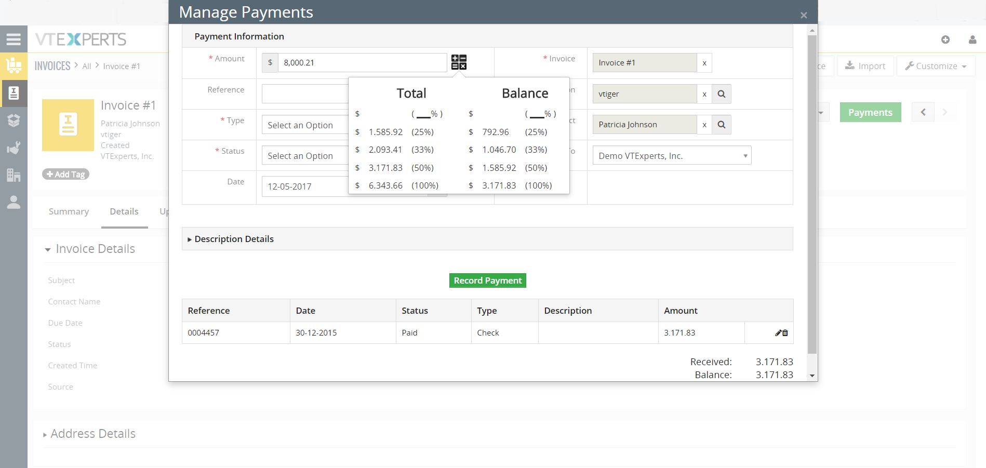This screenshot has width=986, height=468.
Task: Select Total 50% amount 3.171.83
Action: [385, 168]
